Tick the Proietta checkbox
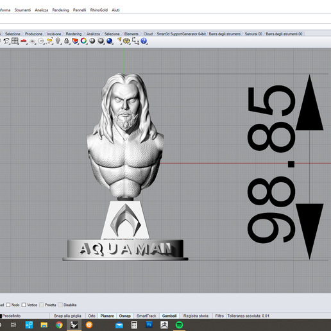The width and height of the screenshot is (331, 331). click(42, 305)
